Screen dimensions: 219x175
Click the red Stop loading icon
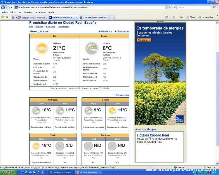[175, 7]
